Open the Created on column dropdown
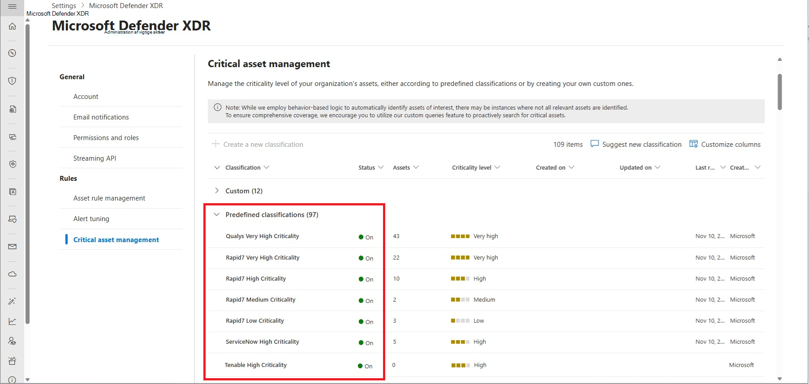This screenshot has width=809, height=384. 571,167
